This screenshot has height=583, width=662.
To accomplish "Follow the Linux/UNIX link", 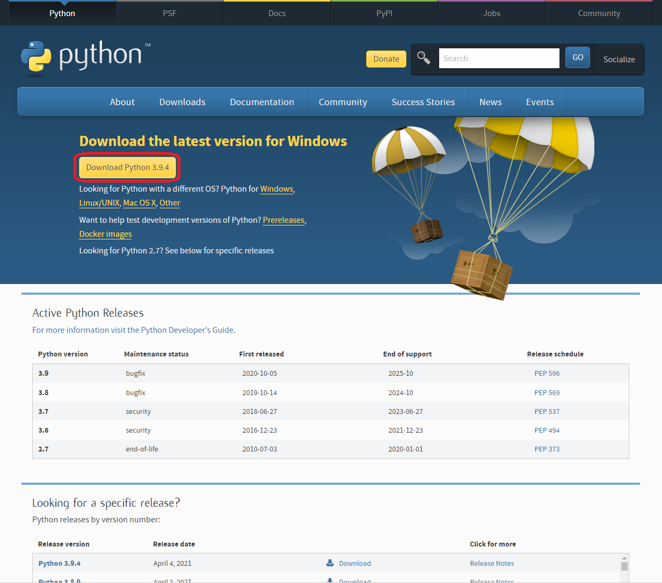I will [x=99, y=203].
